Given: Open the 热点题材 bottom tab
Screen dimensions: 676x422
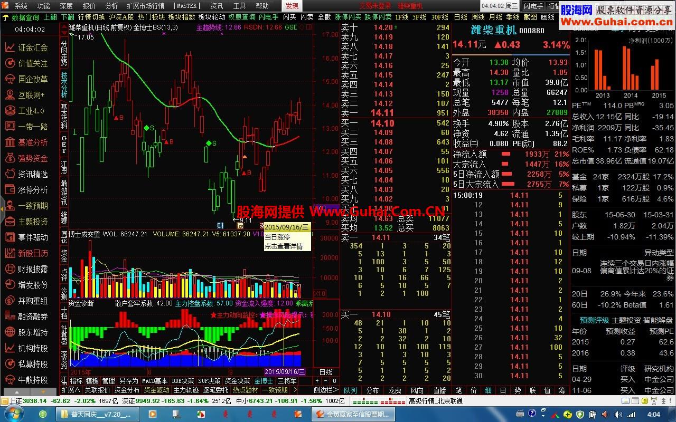Looking at the screenshot, I should [x=246, y=390].
